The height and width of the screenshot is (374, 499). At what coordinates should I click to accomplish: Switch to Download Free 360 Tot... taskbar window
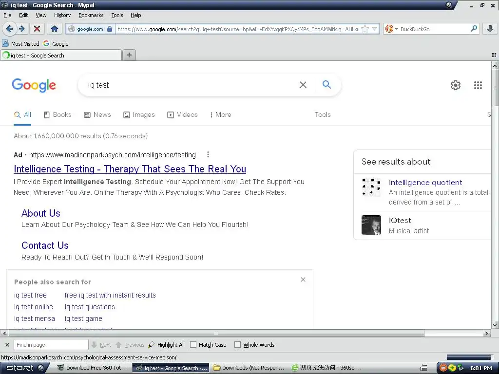coord(92,368)
